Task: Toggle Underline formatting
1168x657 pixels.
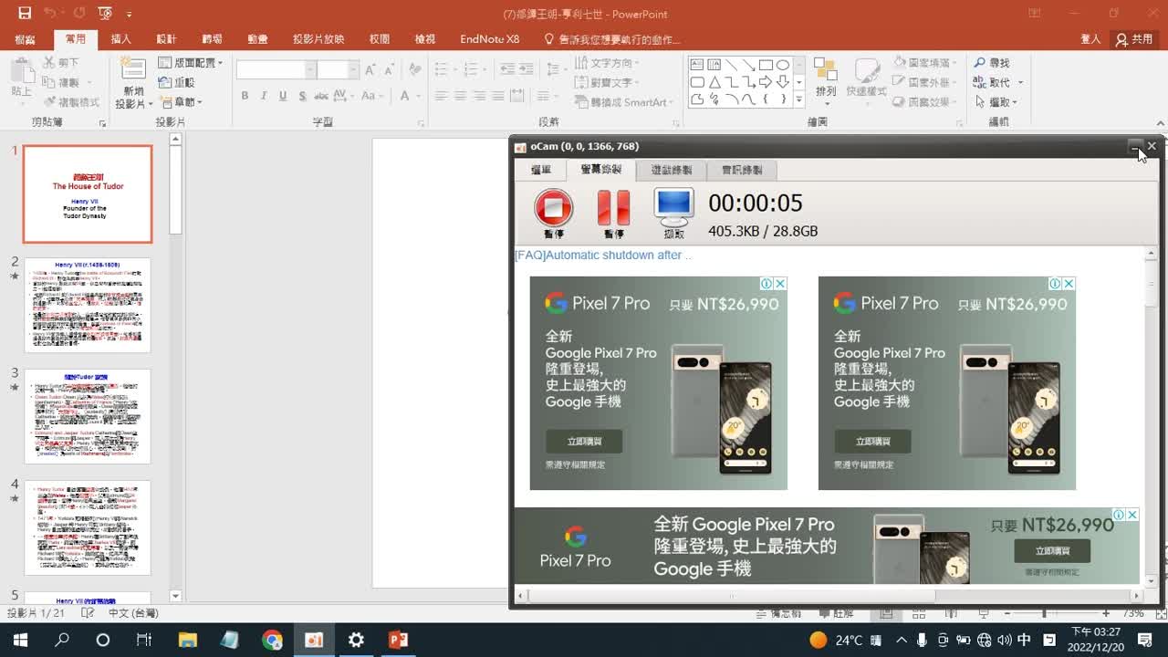Action: click(283, 96)
